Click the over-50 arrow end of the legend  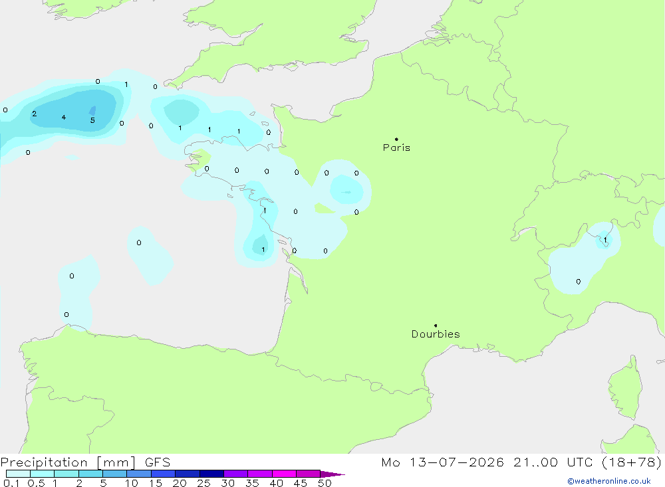332,474
